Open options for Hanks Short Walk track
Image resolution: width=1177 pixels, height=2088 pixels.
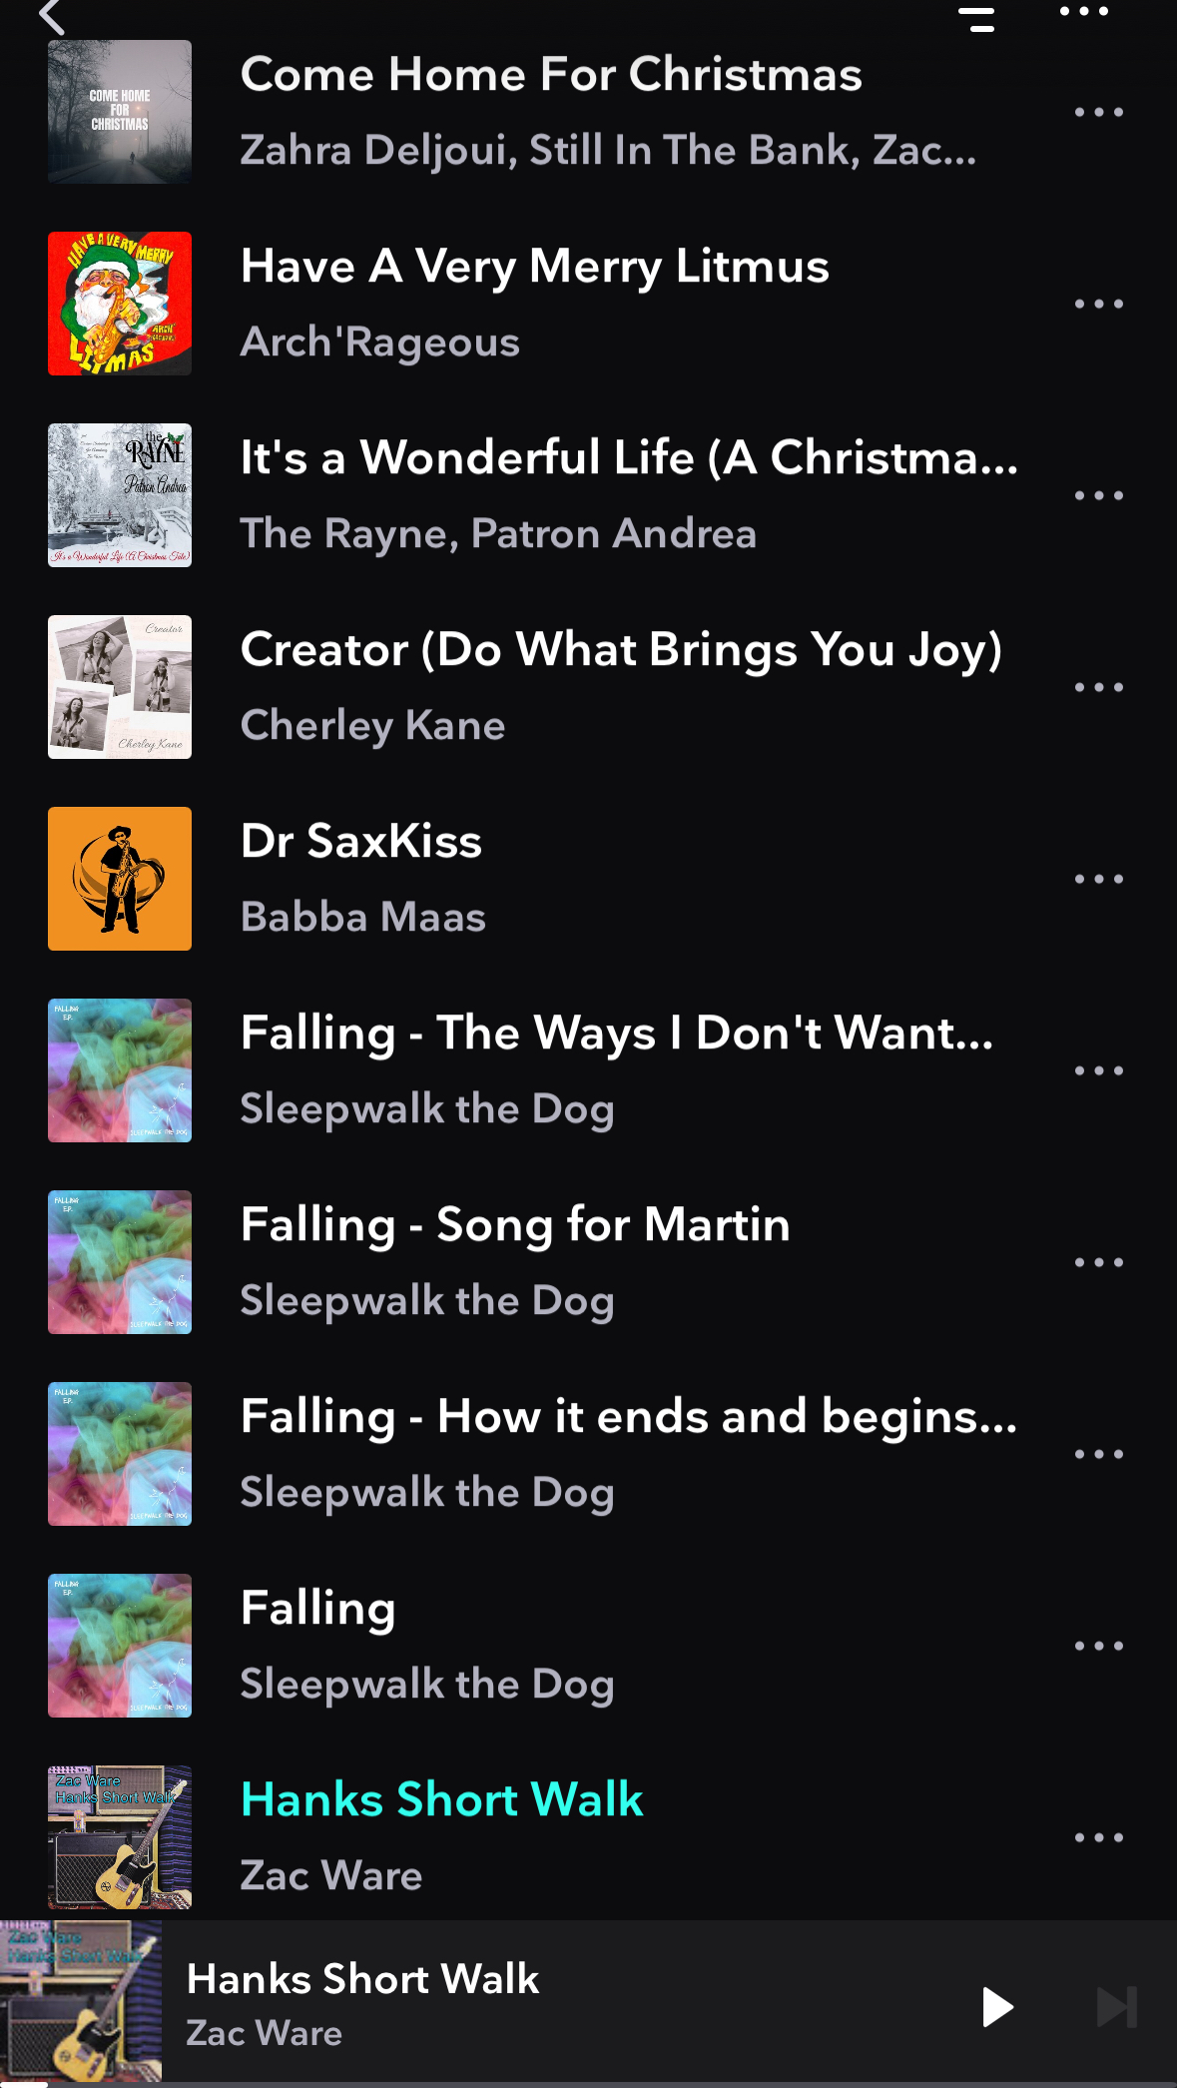tap(1099, 1837)
